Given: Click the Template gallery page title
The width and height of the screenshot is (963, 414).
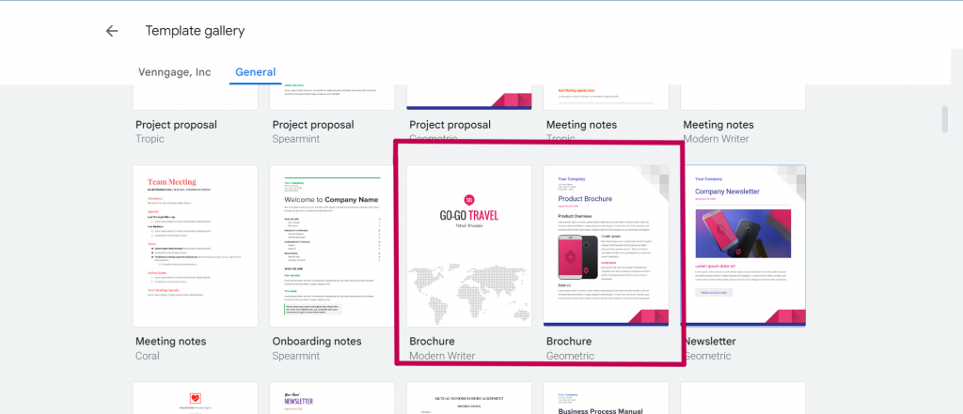Looking at the screenshot, I should point(195,31).
